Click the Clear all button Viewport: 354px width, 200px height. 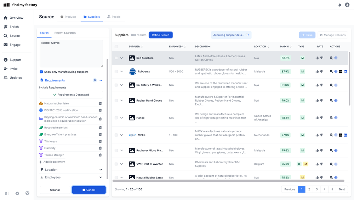pos(55,190)
